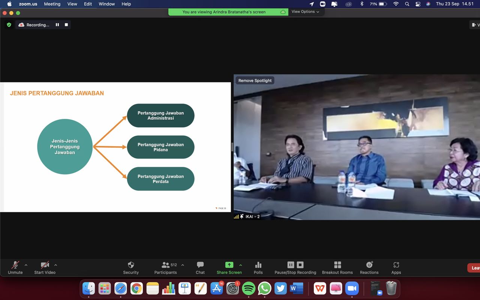Expand share options arrow beside Share Screen
Screen dimensions: 480x300
pos(240,265)
